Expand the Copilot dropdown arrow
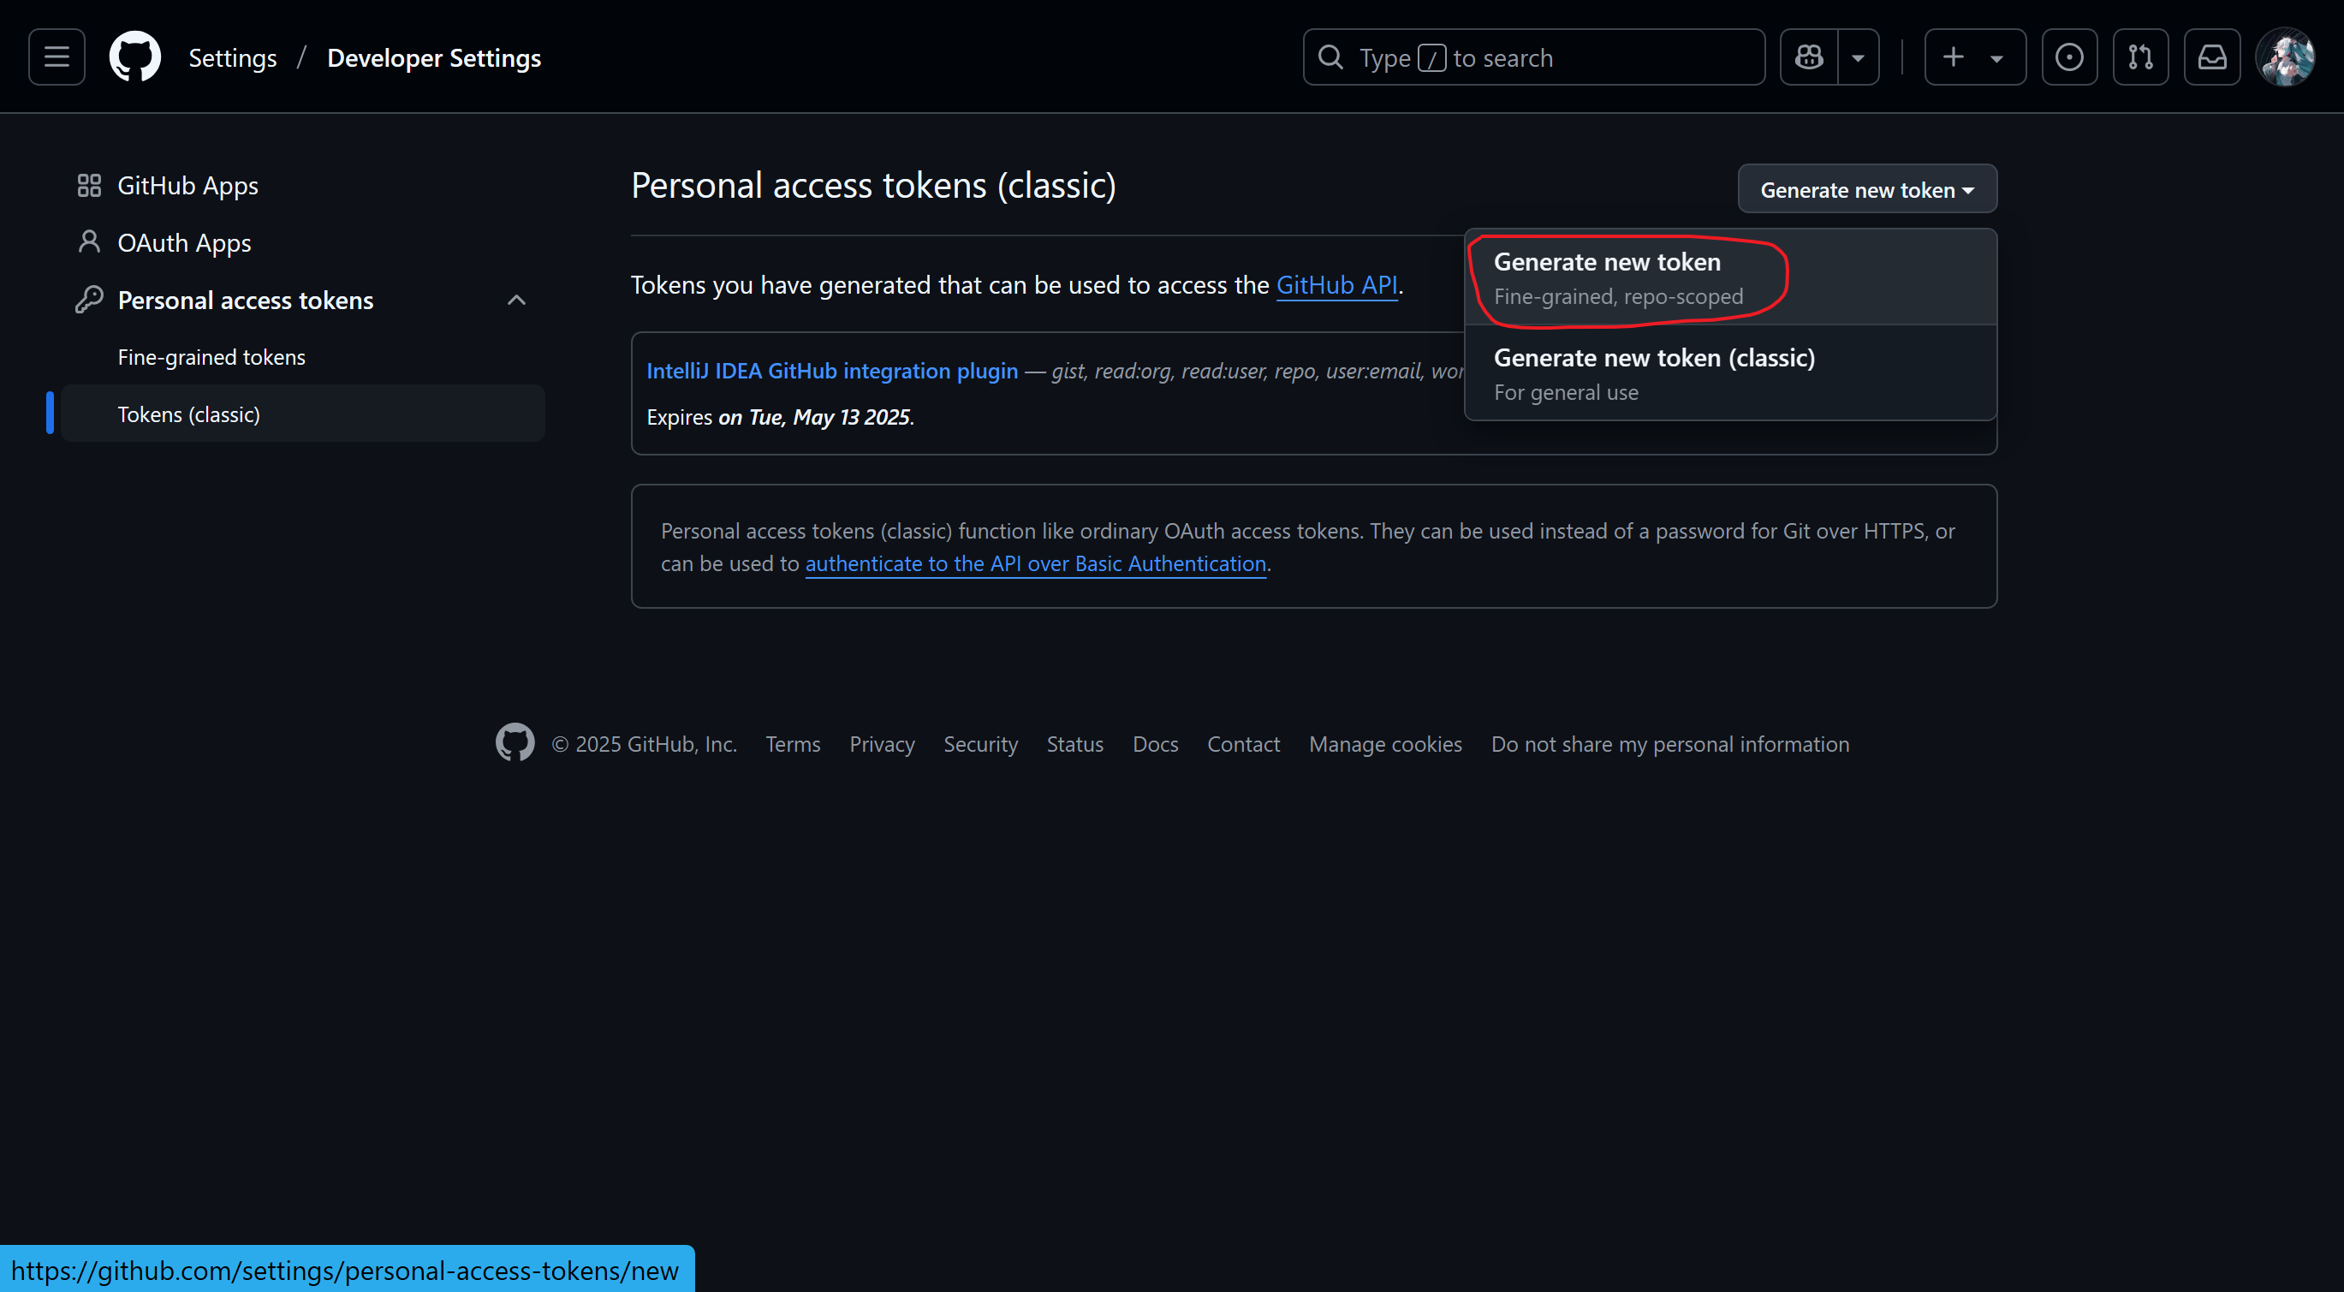Screen dimensions: 2344x1292 [1858, 57]
